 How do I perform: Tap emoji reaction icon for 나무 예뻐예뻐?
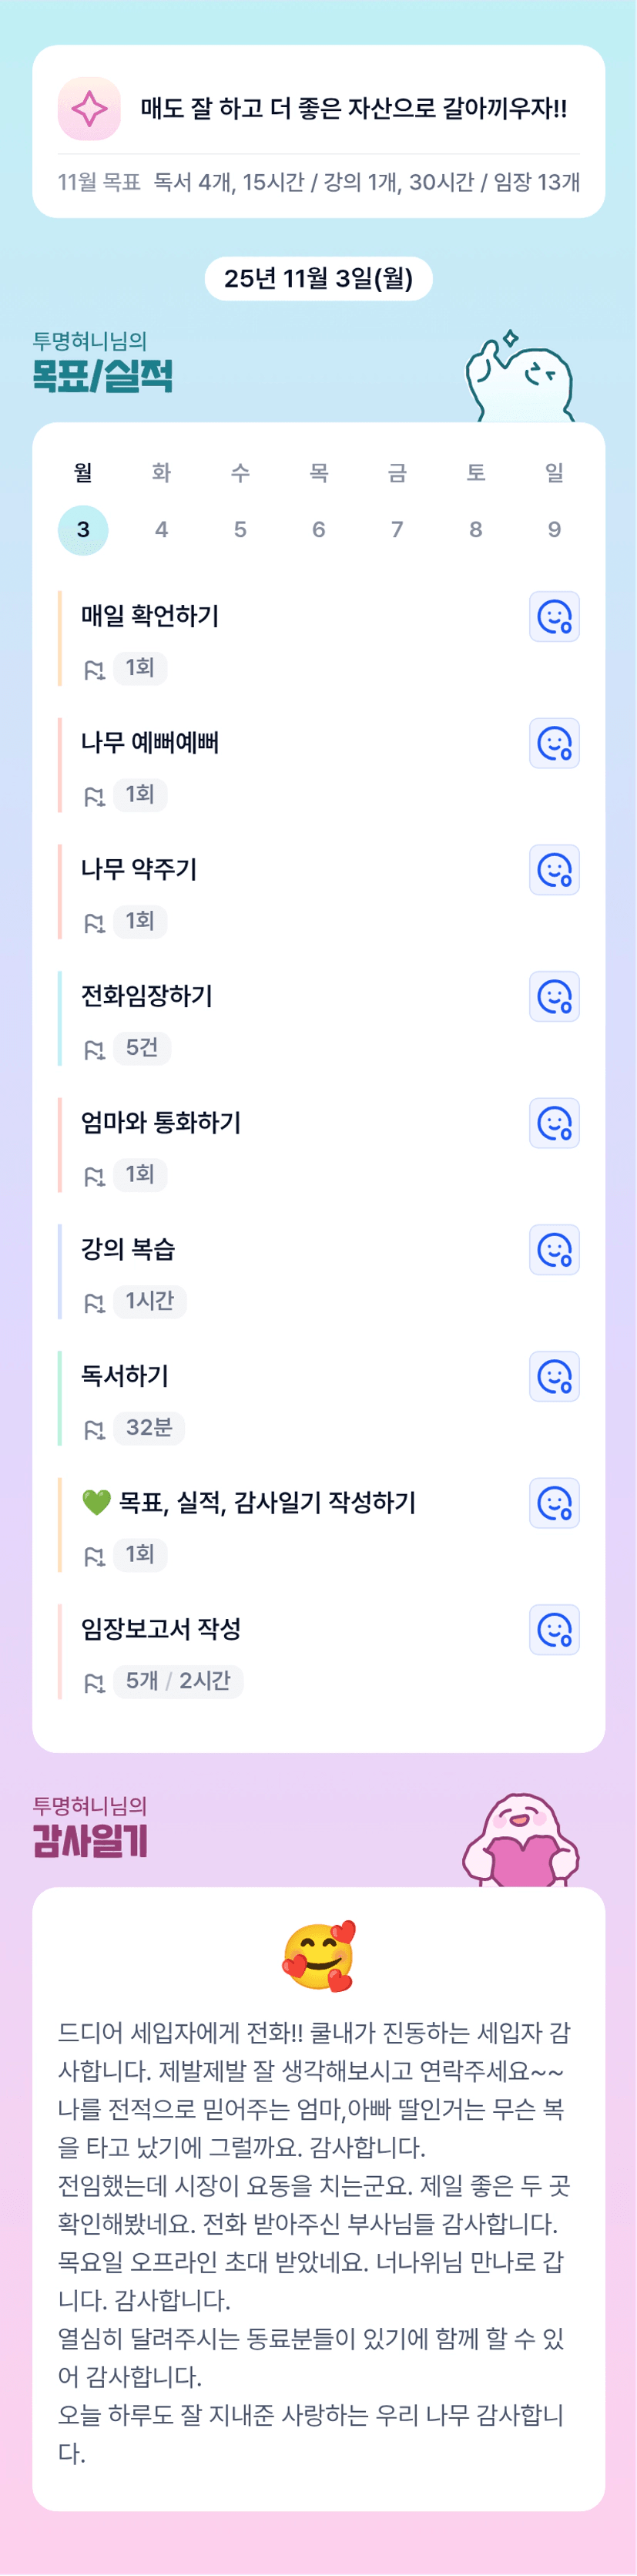coord(554,744)
